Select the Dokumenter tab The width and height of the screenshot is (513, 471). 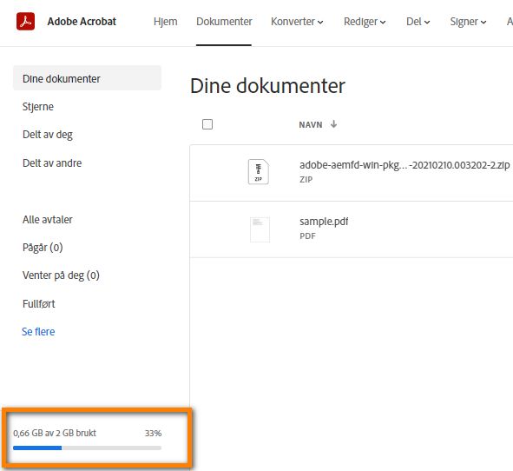pyautogui.click(x=224, y=22)
